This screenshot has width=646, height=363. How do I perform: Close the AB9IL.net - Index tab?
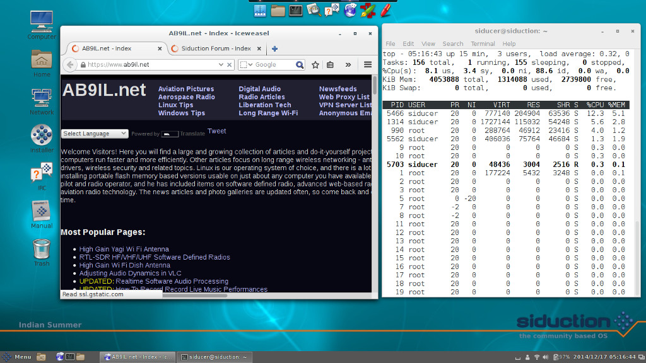click(x=160, y=49)
